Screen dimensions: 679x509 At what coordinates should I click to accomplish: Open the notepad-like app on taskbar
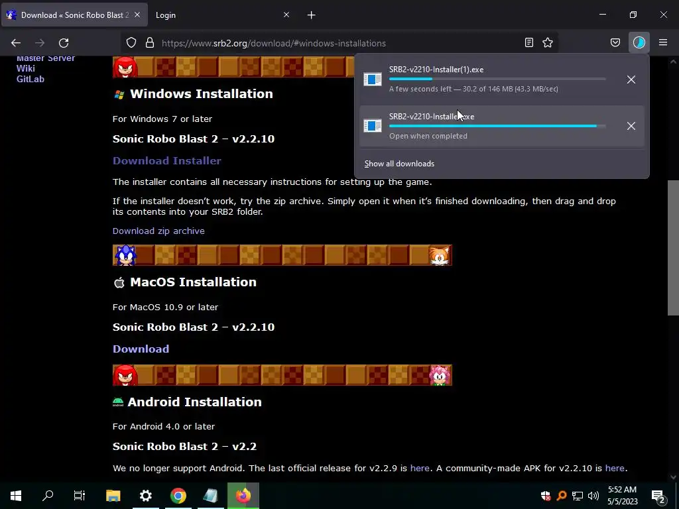point(210,496)
